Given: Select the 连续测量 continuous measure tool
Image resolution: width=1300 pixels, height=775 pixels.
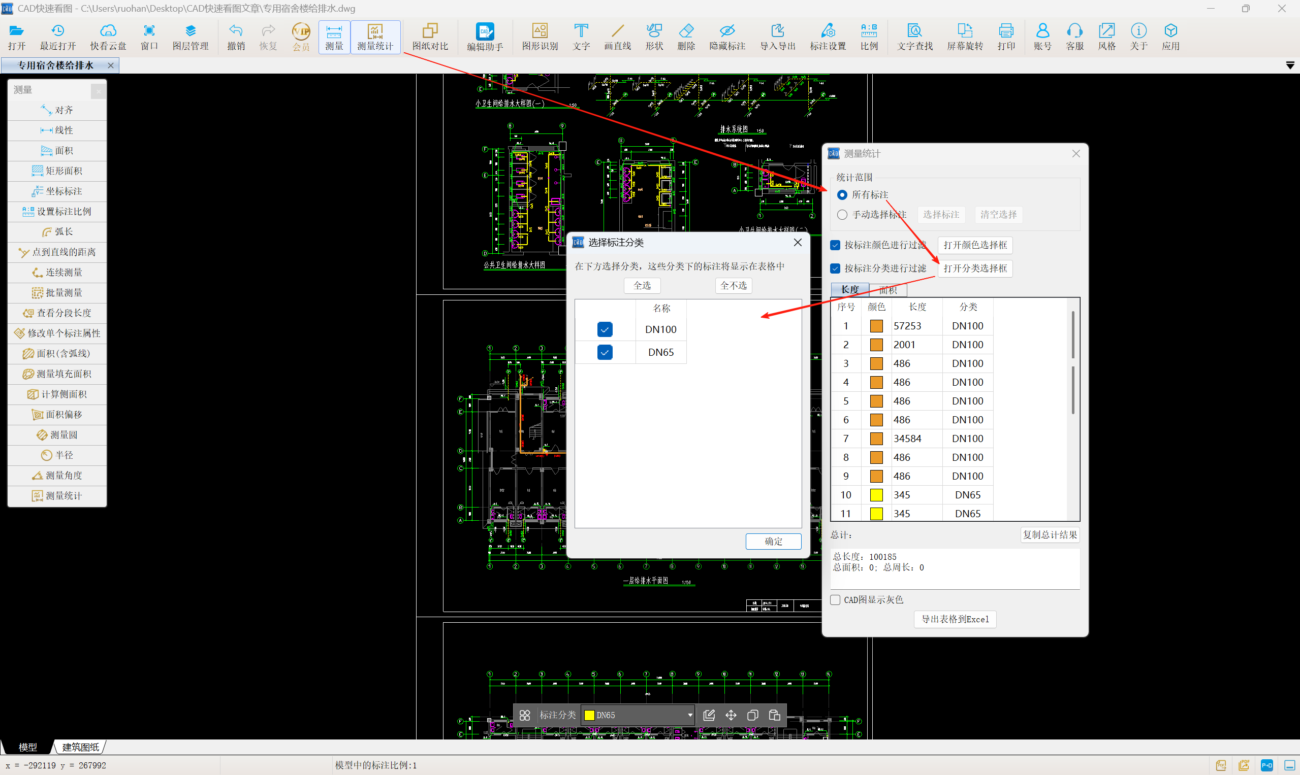Looking at the screenshot, I should click(x=57, y=273).
